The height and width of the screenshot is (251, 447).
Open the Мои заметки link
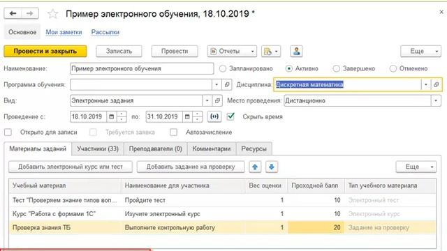pos(64,32)
